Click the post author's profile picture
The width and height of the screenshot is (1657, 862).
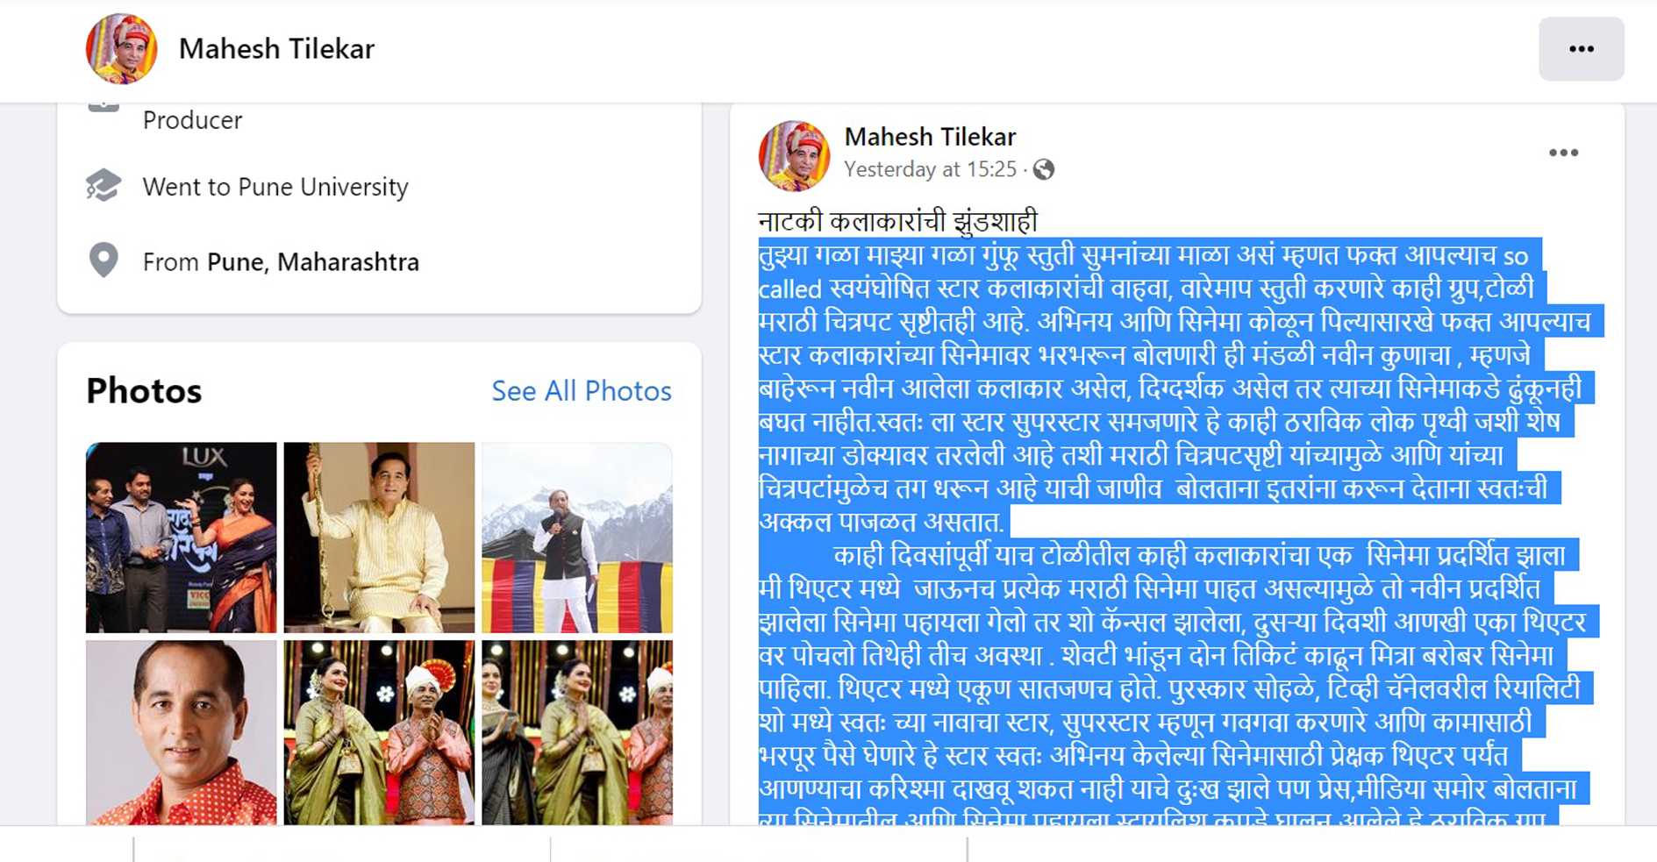794,155
